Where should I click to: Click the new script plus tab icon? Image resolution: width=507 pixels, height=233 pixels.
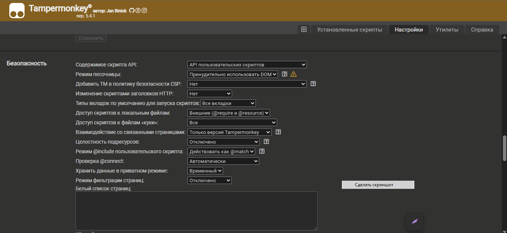304,30
